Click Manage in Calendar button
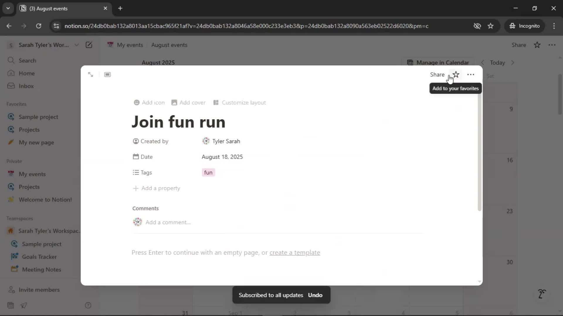The height and width of the screenshot is (316, 563). click(438, 63)
